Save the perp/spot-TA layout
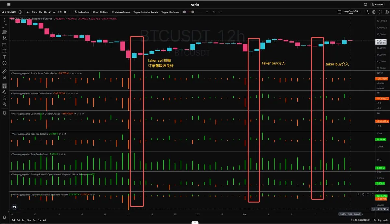390x224 pixels. coord(351,14)
